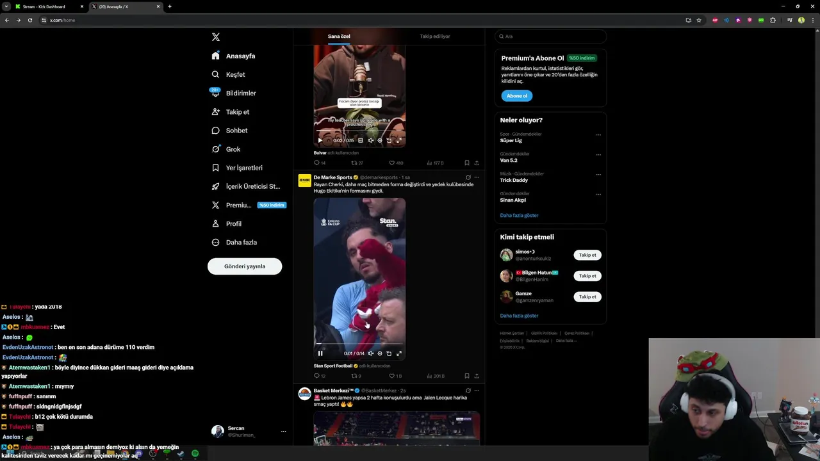This screenshot has height=461, width=820.
Task: Expand Daha fazla menu in the sidebar
Action: tap(234, 242)
